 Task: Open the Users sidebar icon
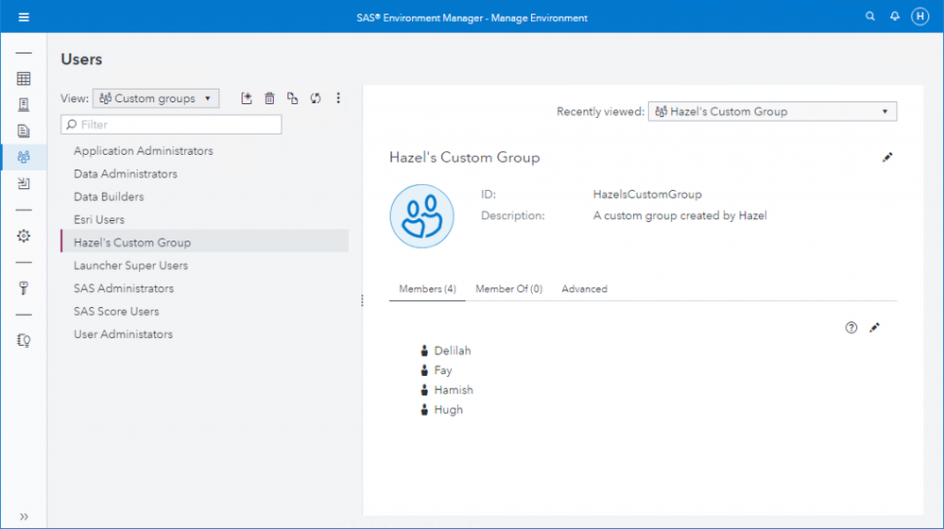click(24, 157)
